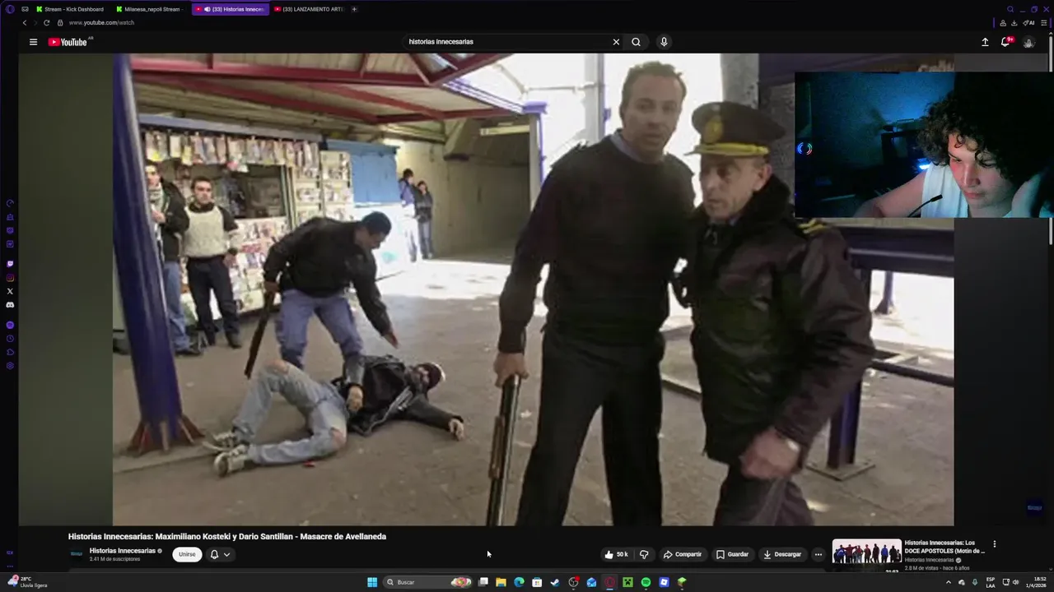Open the Los DOCE APOSTOLES video title
This screenshot has height=592, width=1054.
click(944, 547)
